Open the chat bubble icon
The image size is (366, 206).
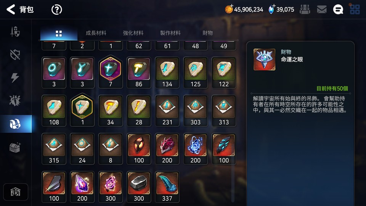point(338,10)
